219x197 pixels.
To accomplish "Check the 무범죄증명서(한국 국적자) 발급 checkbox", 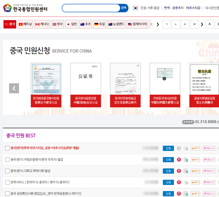I will (x=7, y=160).
